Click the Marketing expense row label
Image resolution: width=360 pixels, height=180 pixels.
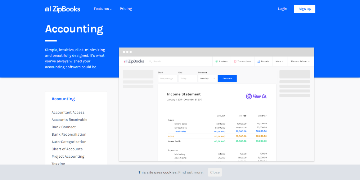(x=180, y=154)
